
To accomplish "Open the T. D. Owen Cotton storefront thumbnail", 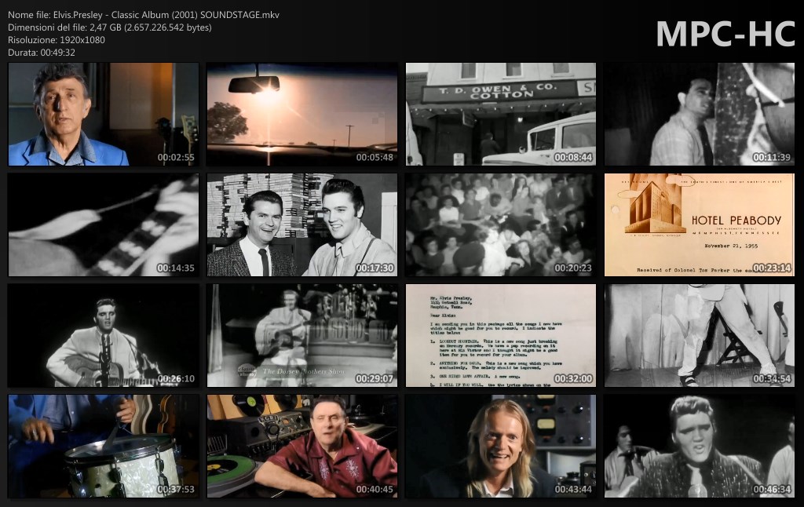I will pos(501,115).
